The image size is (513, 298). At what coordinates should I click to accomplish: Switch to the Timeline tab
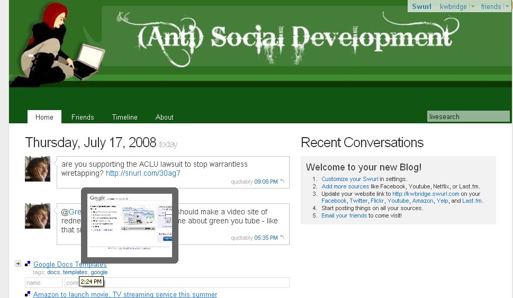click(124, 117)
